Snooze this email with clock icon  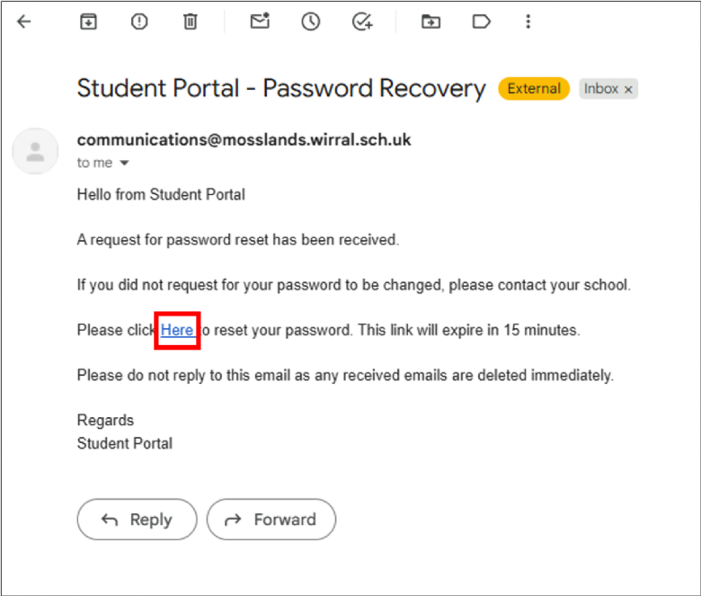coord(311,22)
